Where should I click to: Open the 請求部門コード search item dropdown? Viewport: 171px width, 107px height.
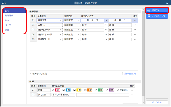tap(49, 34)
